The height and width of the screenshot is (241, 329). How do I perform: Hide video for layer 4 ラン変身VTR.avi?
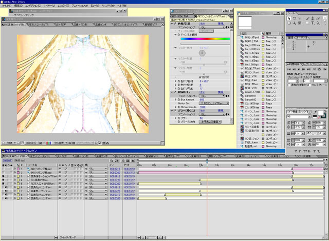pyautogui.click(x=4, y=180)
